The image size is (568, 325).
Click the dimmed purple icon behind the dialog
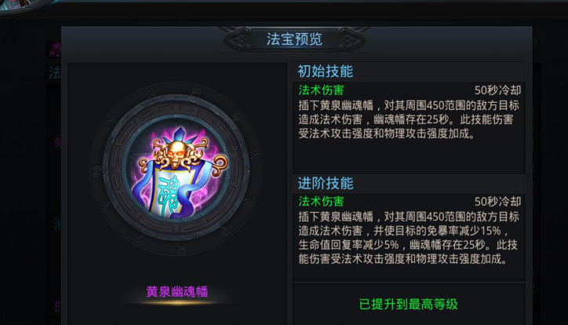[55, 49]
